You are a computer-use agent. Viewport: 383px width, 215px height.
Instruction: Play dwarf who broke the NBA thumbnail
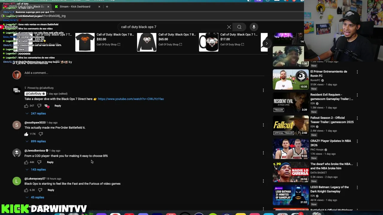tap(291, 172)
